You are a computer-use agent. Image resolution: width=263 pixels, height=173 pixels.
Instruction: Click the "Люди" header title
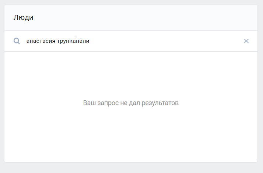[23, 17]
